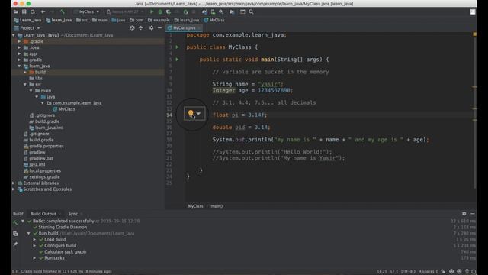Open the SDK Manager icon

click(x=221, y=12)
